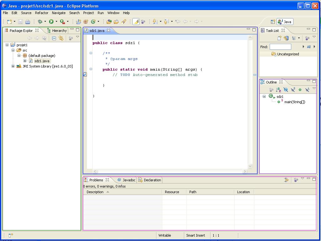
Task: Open the dropdown arrow beside the Debug icon
Action: tap(45, 22)
